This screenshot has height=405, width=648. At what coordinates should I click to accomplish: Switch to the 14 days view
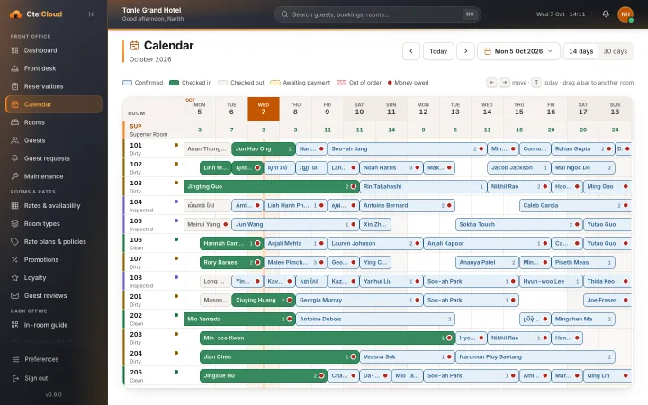coord(581,51)
